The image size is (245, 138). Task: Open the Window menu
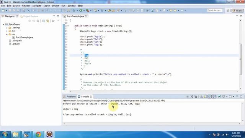72,6
